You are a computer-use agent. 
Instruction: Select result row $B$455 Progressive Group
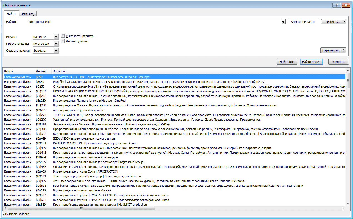coord(174,162)
